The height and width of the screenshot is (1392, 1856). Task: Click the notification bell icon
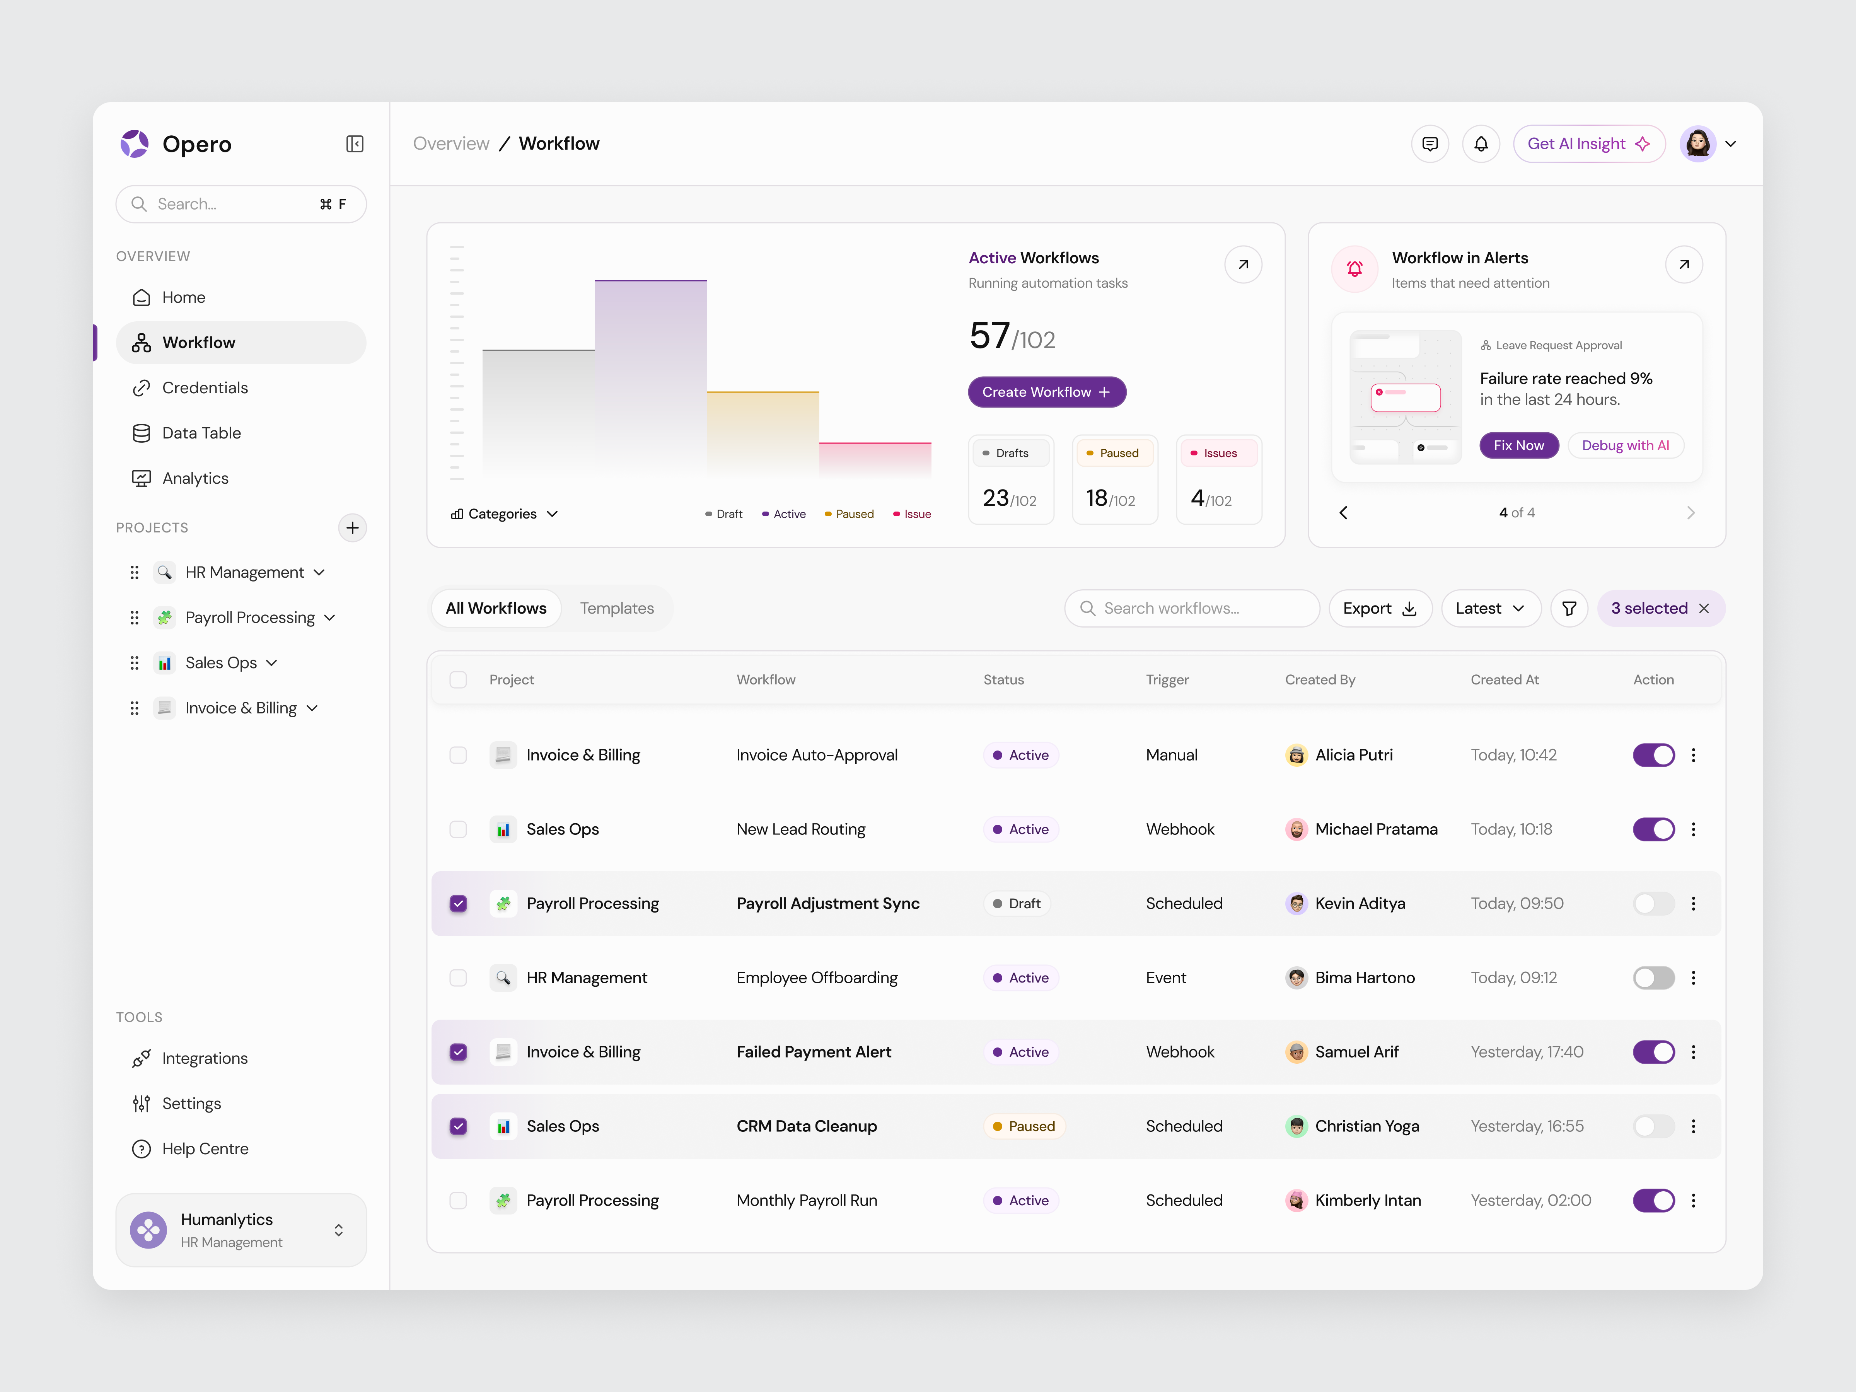pos(1481,143)
